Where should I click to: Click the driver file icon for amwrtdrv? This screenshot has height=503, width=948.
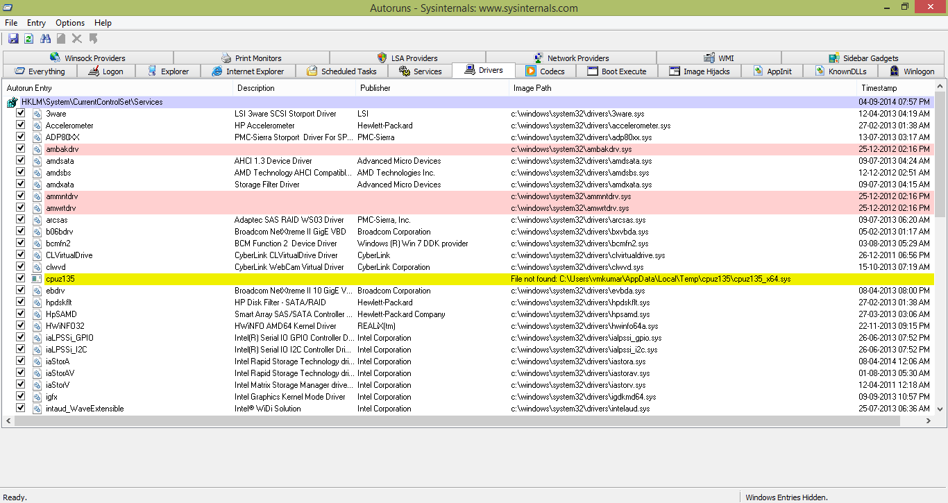pos(37,208)
